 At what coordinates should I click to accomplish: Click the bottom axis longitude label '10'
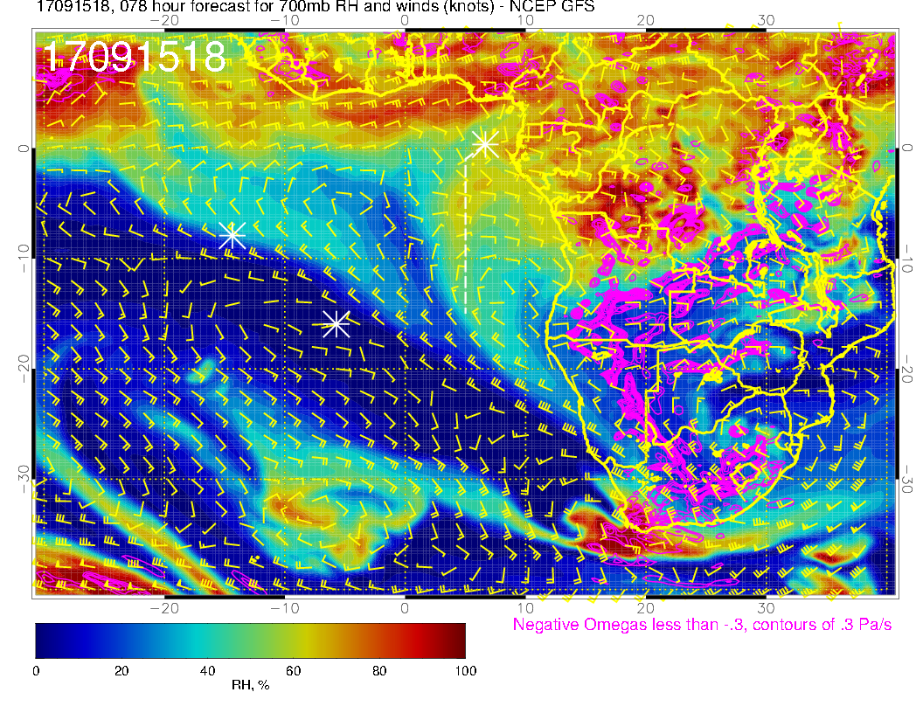point(525,608)
